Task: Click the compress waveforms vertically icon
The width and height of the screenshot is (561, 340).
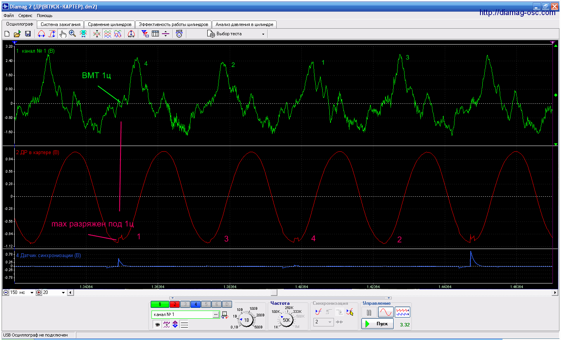Action: tap(97, 34)
